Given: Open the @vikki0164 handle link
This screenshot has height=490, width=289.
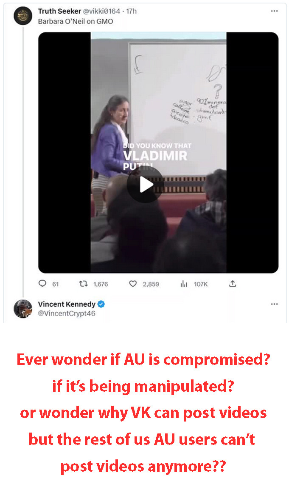Looking at the screenshot, I should pos(101,11).
